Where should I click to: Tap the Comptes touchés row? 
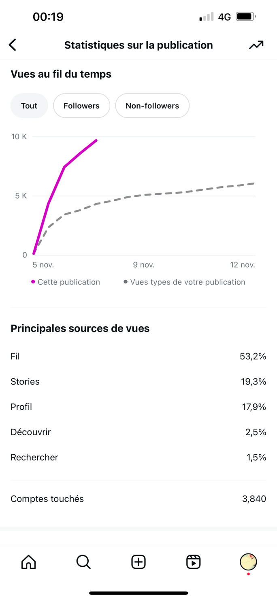tap(138, 499)
